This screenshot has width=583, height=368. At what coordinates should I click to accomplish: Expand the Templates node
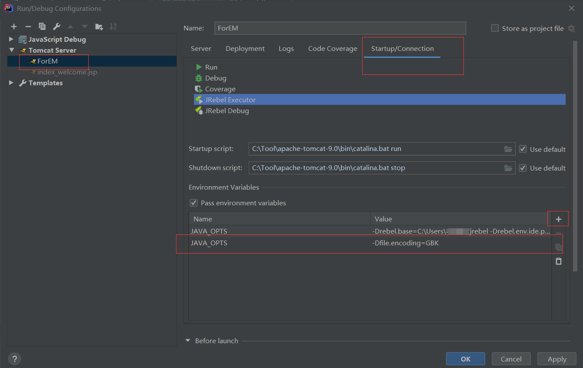(x=11, y=83)
